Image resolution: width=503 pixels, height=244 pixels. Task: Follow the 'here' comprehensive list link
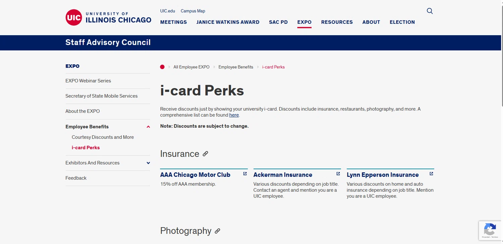(x=234, y=115)
